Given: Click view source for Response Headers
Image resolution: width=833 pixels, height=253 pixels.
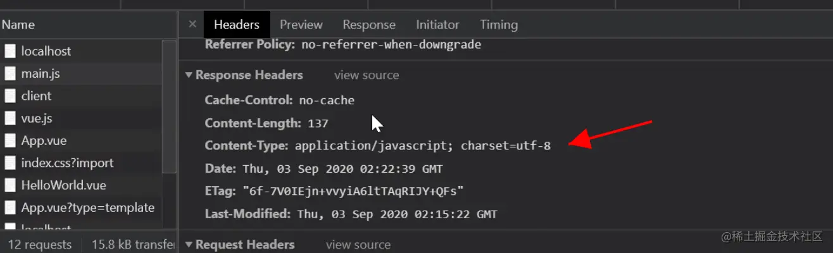Looking at the screenshot, I should [366, 75].
